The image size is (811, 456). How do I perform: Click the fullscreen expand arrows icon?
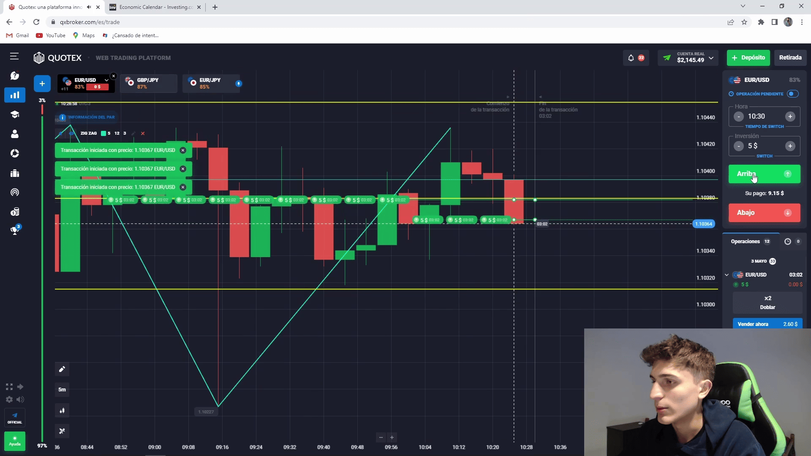pos(9,387)
